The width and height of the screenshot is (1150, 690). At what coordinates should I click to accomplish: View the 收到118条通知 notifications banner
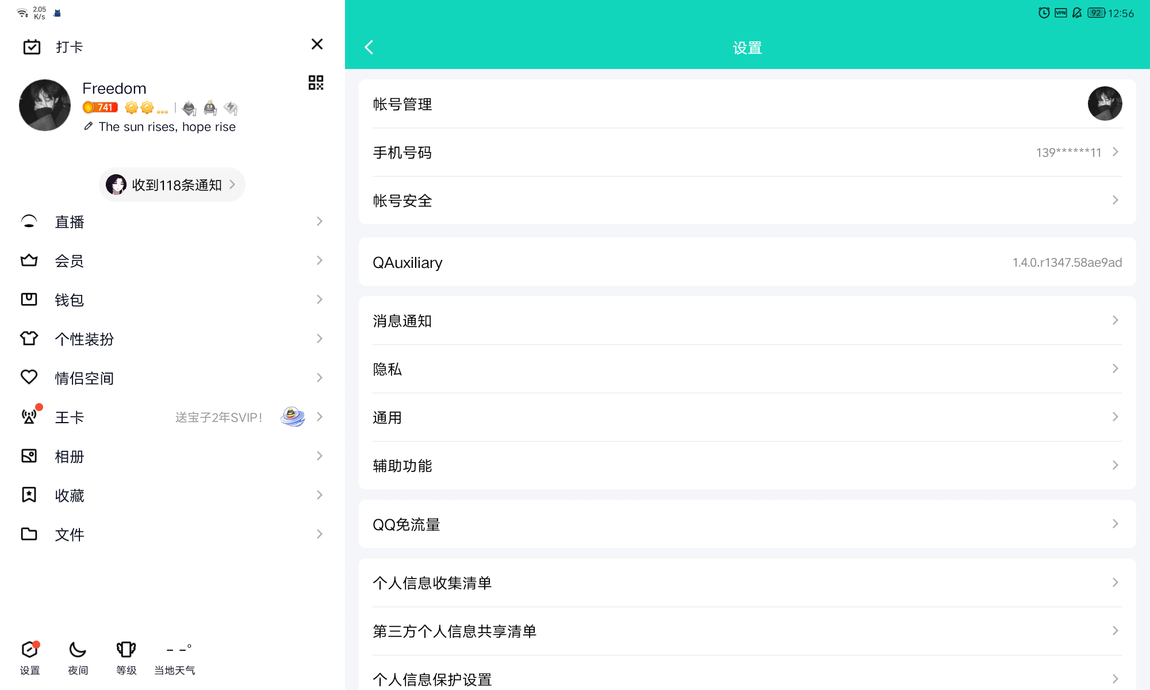pos(171,185)
